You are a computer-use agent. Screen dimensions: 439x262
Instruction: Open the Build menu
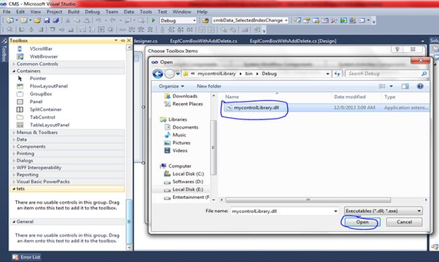(x=74, y=11)
